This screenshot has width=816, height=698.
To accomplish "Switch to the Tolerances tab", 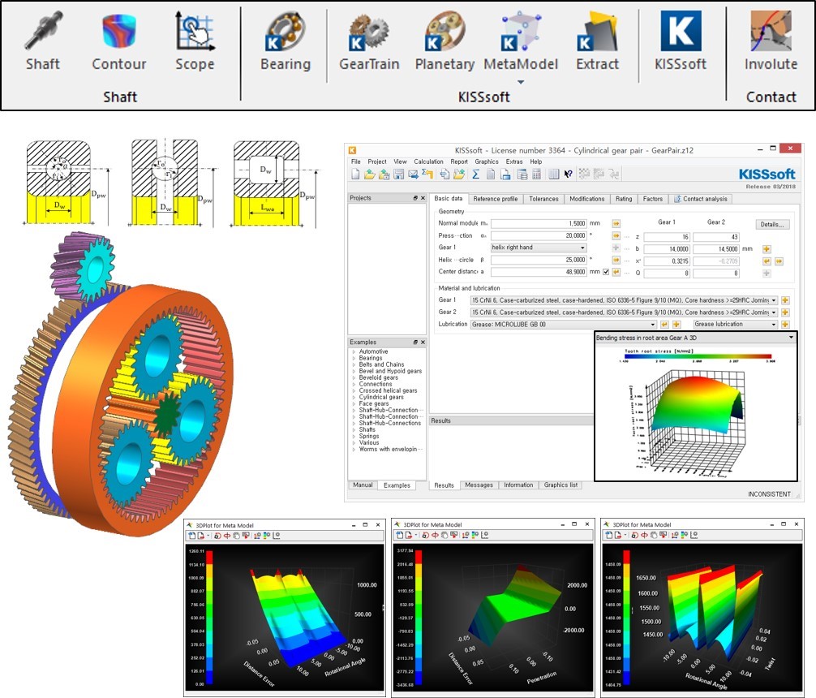I will click(543, 199).
